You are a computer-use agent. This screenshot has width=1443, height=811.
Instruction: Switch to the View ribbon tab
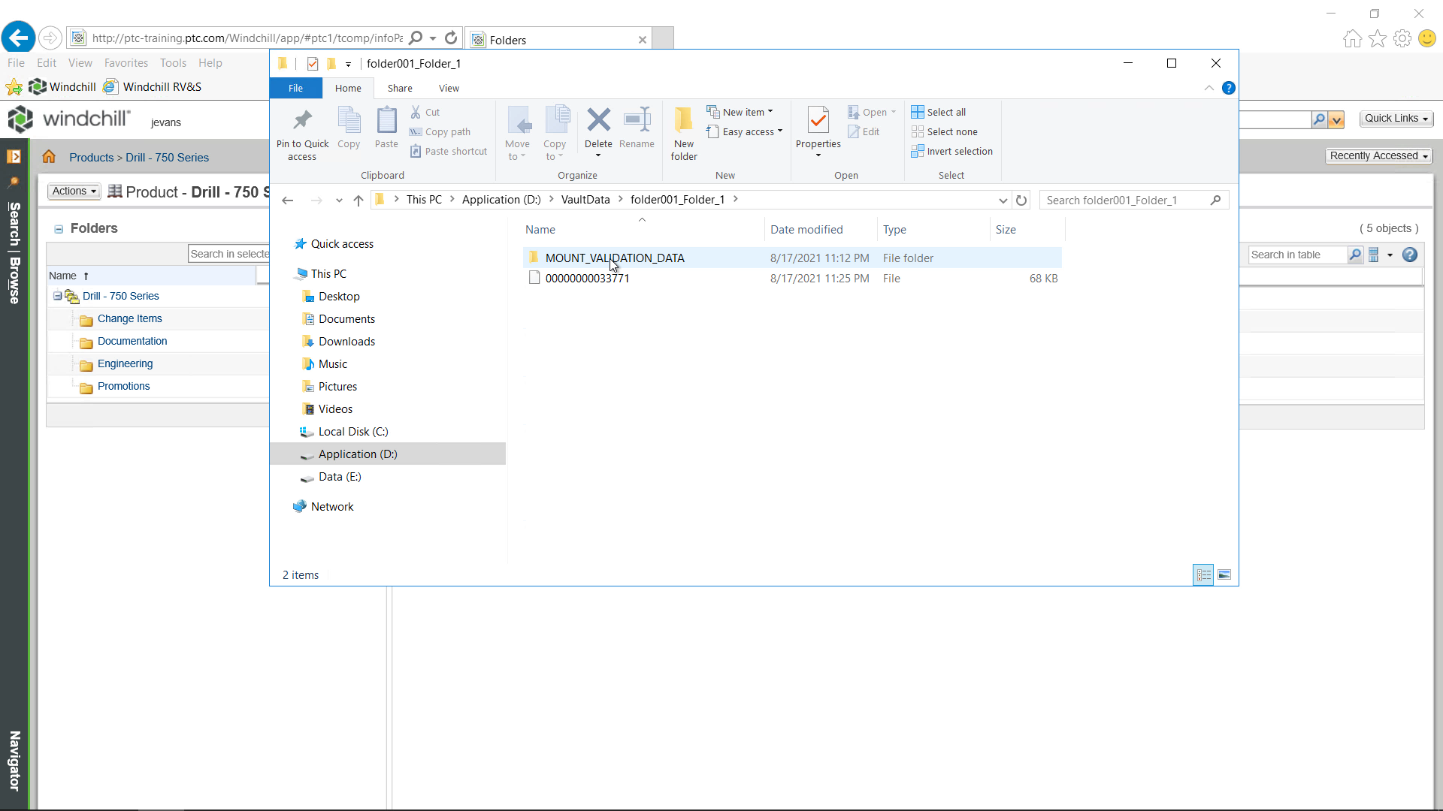point(449,88)
